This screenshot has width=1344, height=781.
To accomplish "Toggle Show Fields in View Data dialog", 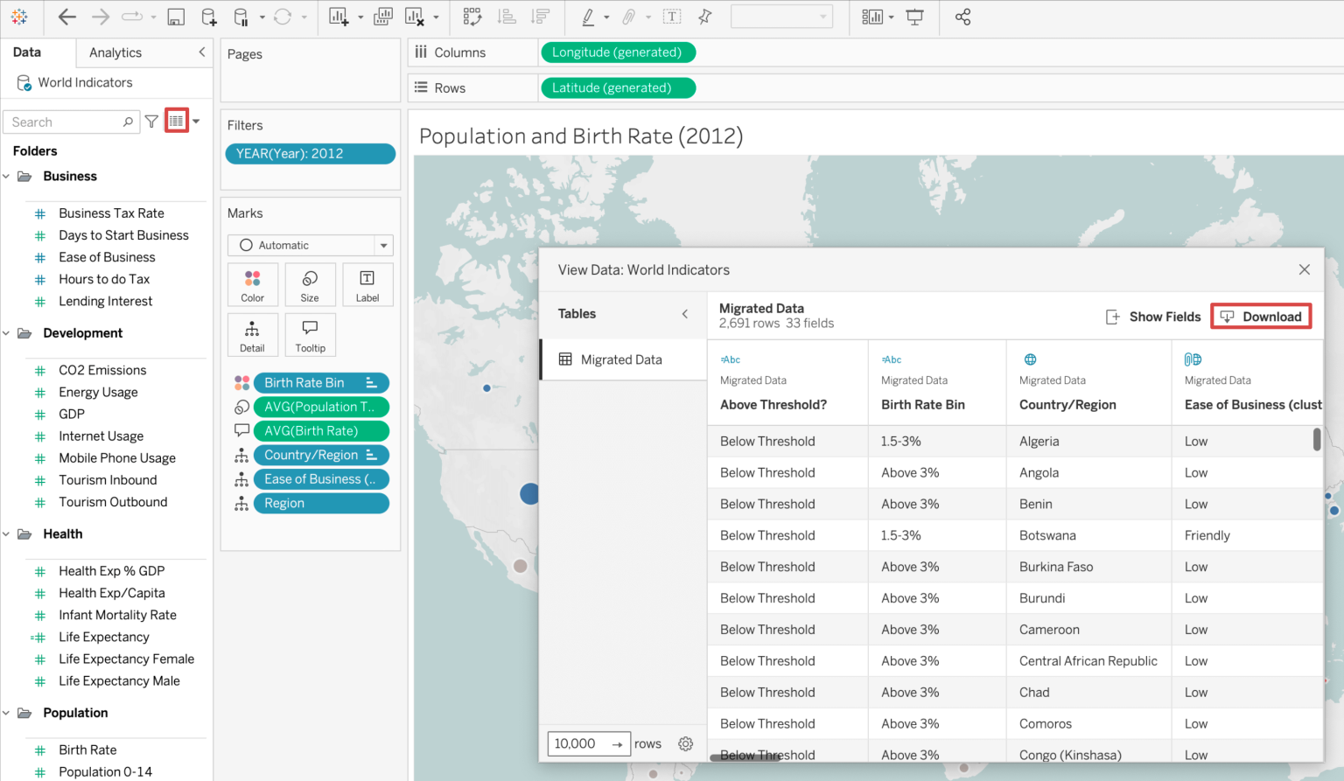I will click(1153, 317).
